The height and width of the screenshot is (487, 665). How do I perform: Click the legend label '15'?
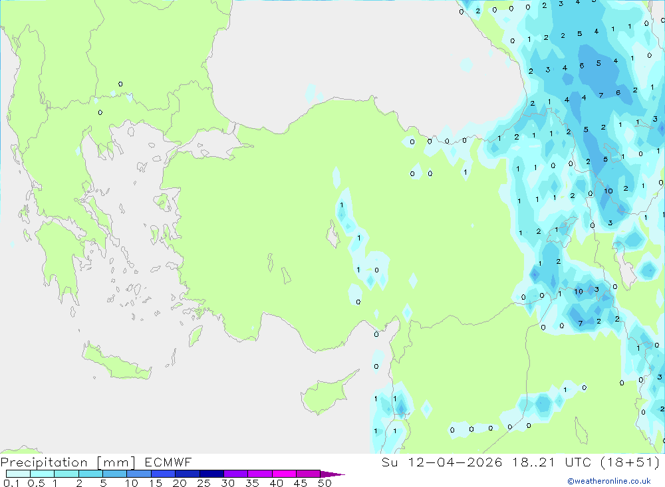tap(156, 483)
